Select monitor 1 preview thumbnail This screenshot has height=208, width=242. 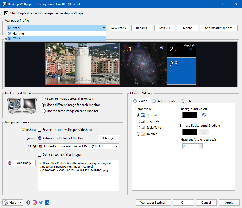tap(82, 64)
